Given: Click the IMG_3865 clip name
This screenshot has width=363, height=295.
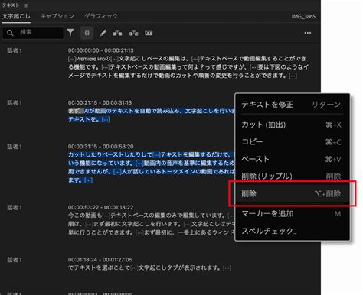Looking at the screenshot, I should 303,17.
